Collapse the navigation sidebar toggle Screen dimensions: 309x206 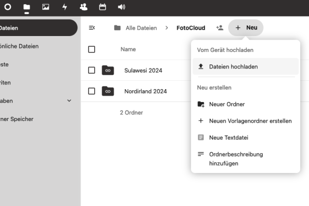(92, 28)
